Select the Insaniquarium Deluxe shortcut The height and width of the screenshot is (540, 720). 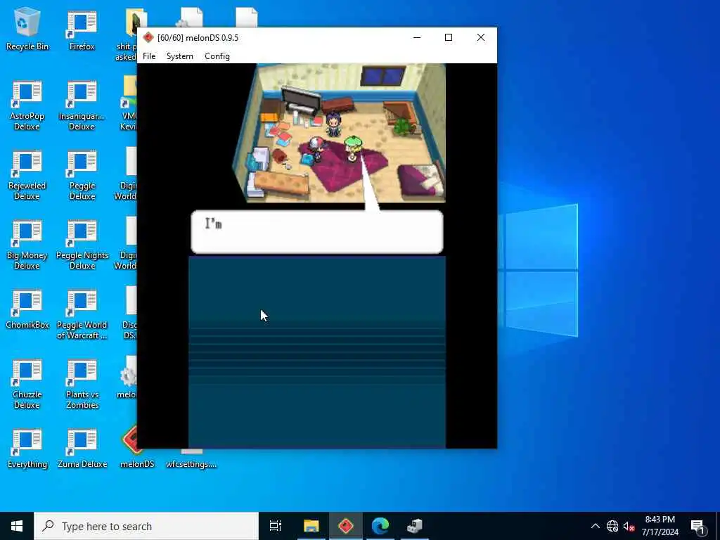82,105
